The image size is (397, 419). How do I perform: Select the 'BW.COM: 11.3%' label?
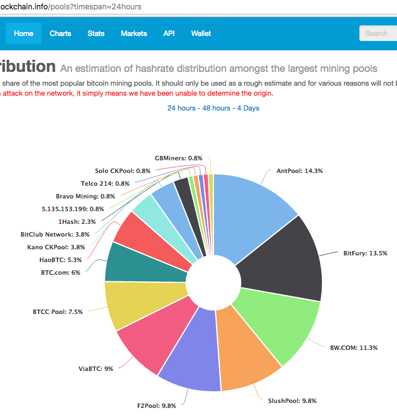[x=354, y=348]
